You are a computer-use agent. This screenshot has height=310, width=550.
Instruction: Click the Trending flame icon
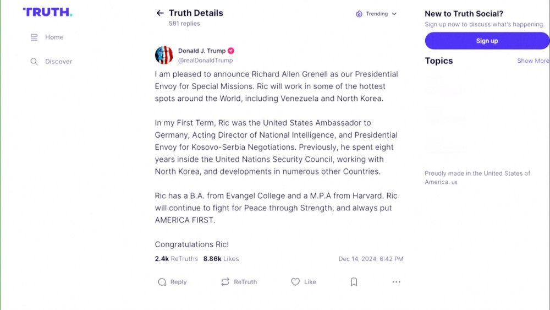[x=359, y=14]
